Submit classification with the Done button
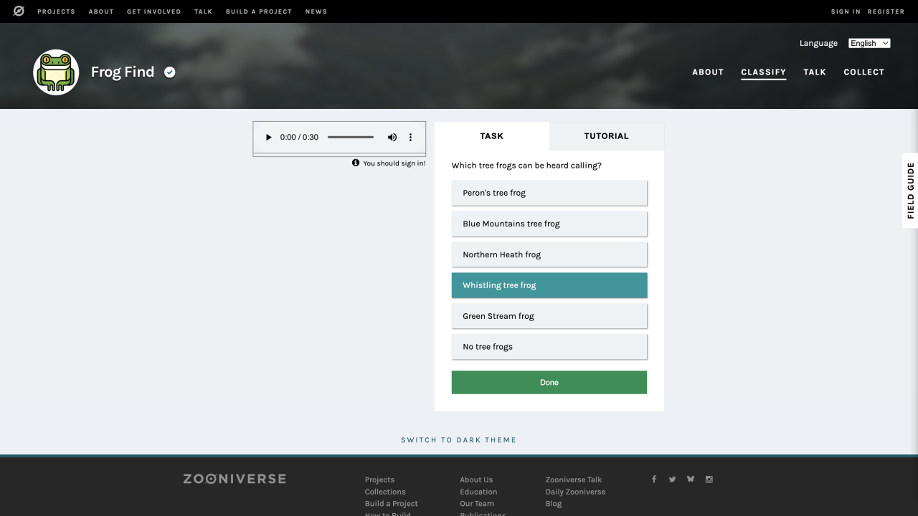Screen dimensions: 918x516 tap(549, 383)
